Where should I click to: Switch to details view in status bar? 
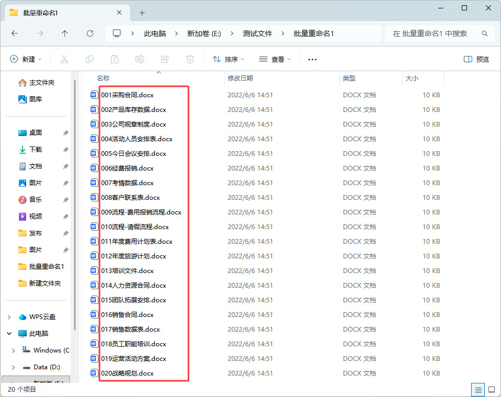[478, 390]
